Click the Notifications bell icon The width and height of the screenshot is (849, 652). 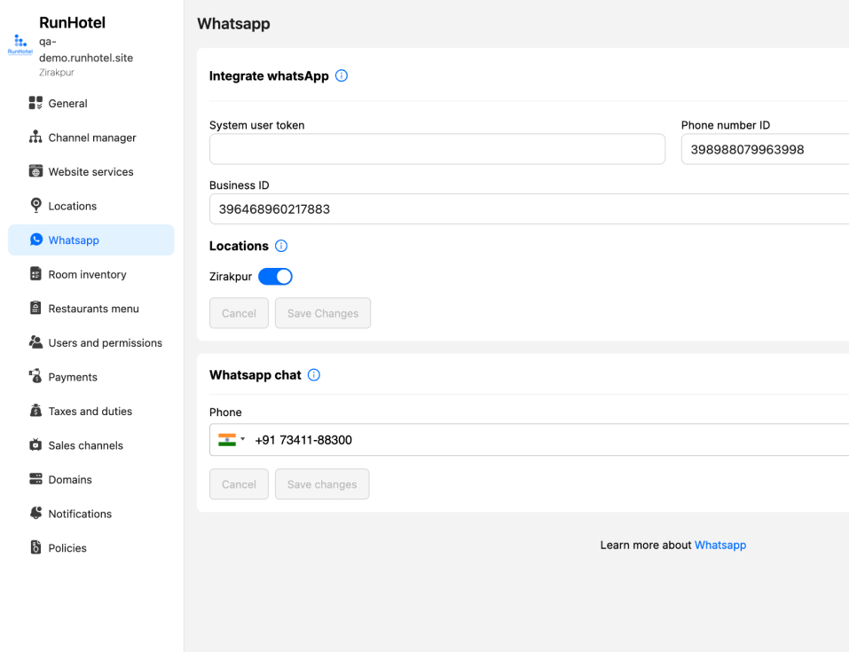click(x=35, y=513)
